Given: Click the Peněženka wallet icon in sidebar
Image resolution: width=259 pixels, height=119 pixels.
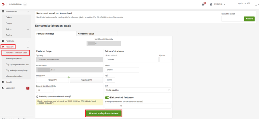Looking at the screenshot, I should click(3, 41).
